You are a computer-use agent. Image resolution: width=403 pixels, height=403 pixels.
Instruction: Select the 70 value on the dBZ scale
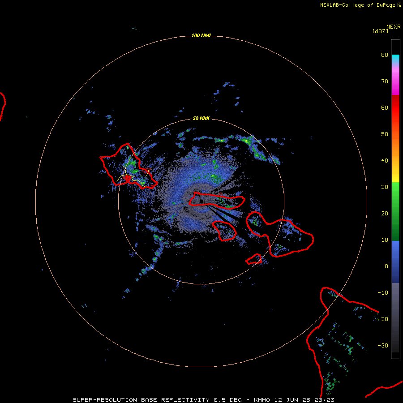[x=385, y=81]
